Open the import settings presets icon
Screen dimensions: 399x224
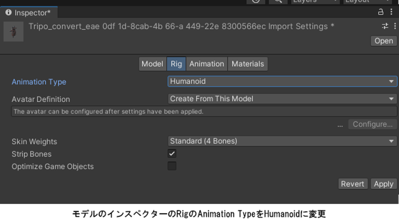[385, 26]
